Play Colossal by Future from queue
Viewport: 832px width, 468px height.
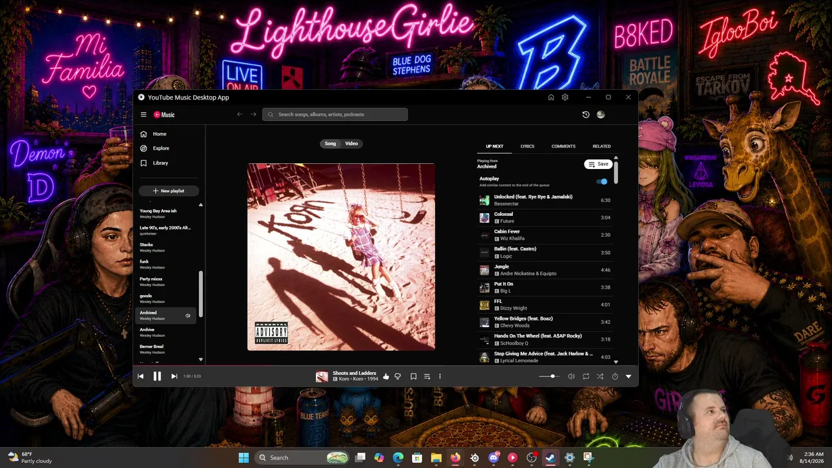tap(545, 218)
